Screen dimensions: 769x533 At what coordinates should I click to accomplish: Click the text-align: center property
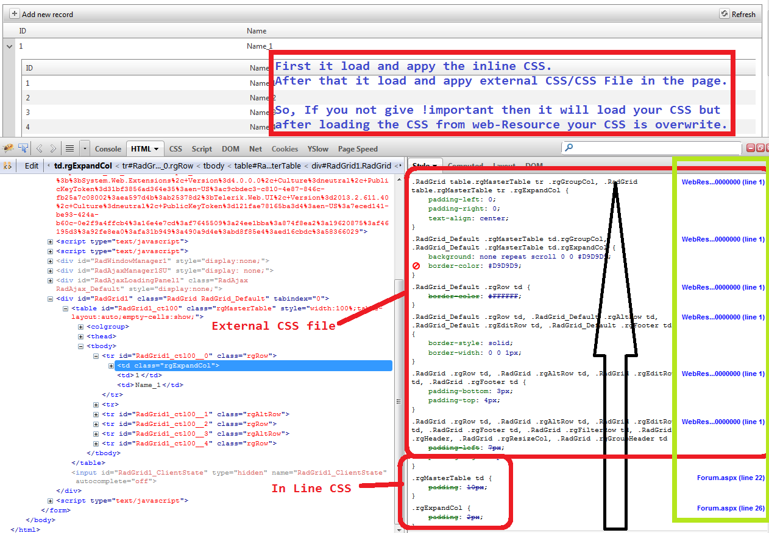pos(468,218)
